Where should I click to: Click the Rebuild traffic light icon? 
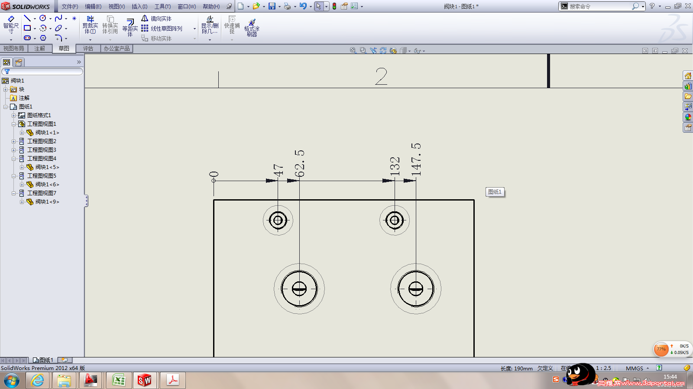click(x=334, y=6)
